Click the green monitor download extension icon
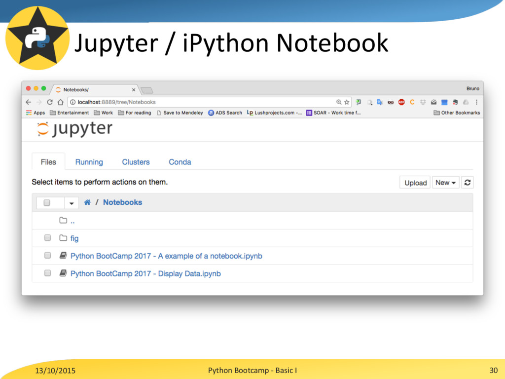The image size is (505, 379). [359, 102]
